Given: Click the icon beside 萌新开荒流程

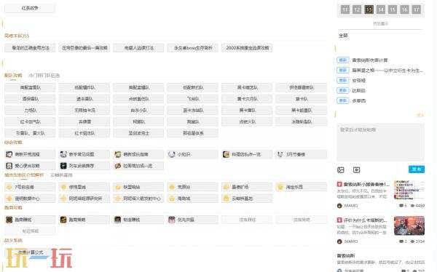Looking at the screenshot, I should (x=9, y=154).
